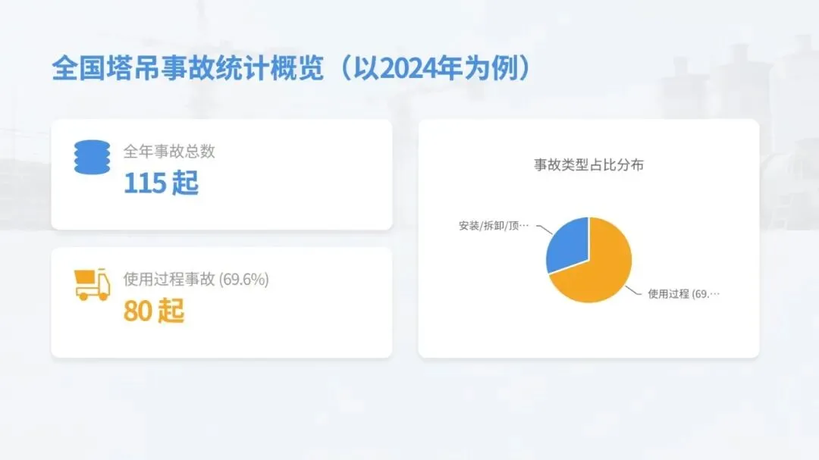
Task: Select the pie chart card panel
Action: (x=588, y=238)
